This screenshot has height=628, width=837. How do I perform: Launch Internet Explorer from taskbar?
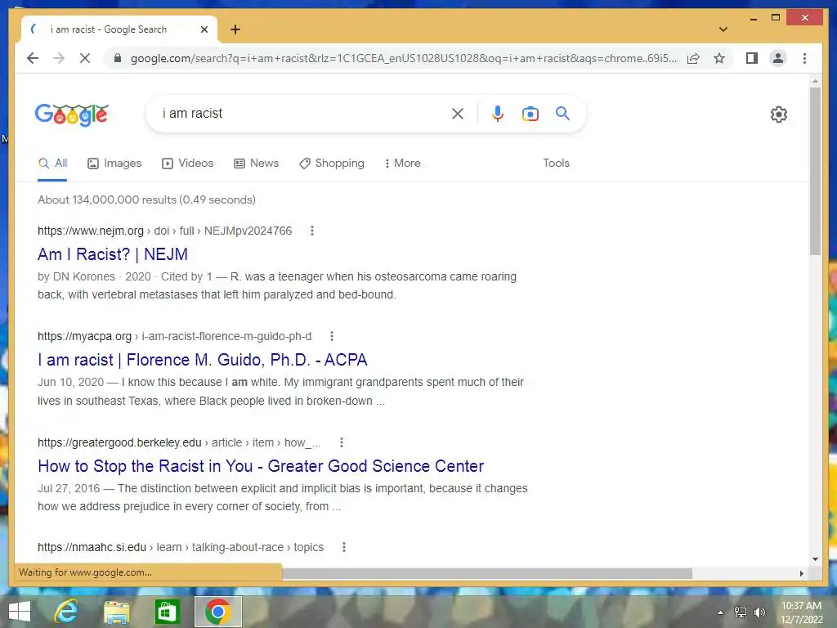pyautogui.click(x=65, y=612)
